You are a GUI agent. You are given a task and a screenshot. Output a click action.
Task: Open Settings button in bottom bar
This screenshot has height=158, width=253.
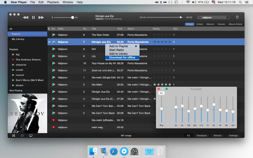pyautogui.click(x=233, y=136)
